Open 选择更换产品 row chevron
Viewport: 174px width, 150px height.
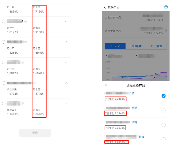[166, 30]
